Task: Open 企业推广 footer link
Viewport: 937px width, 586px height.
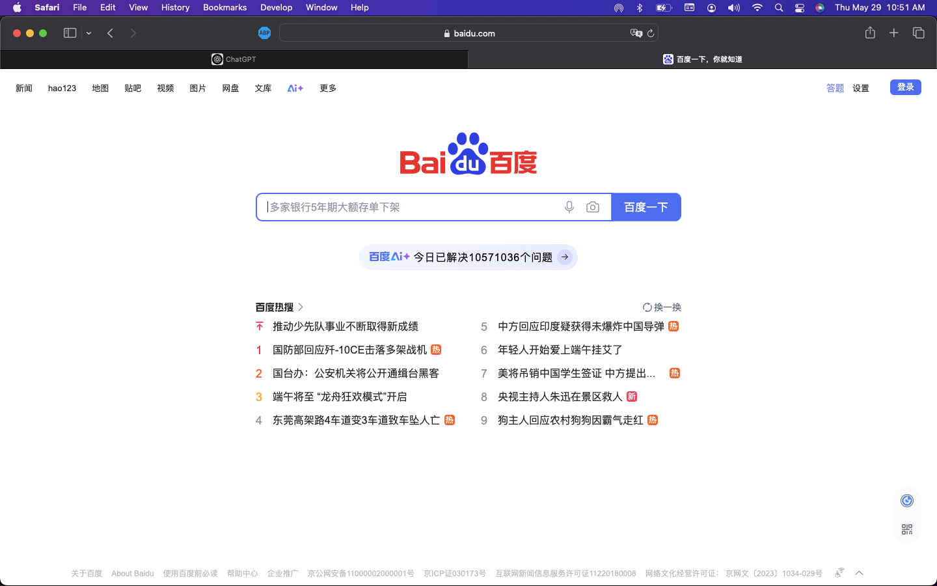Action: 282,574
